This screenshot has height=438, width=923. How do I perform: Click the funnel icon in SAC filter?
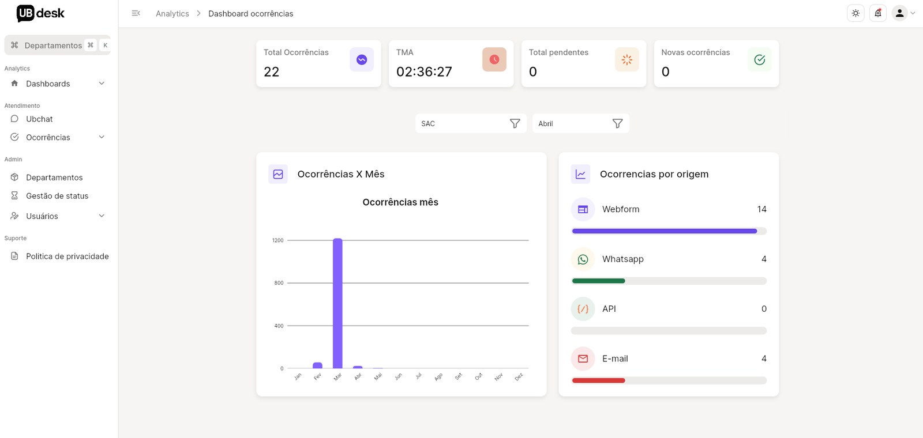[515, 123]
